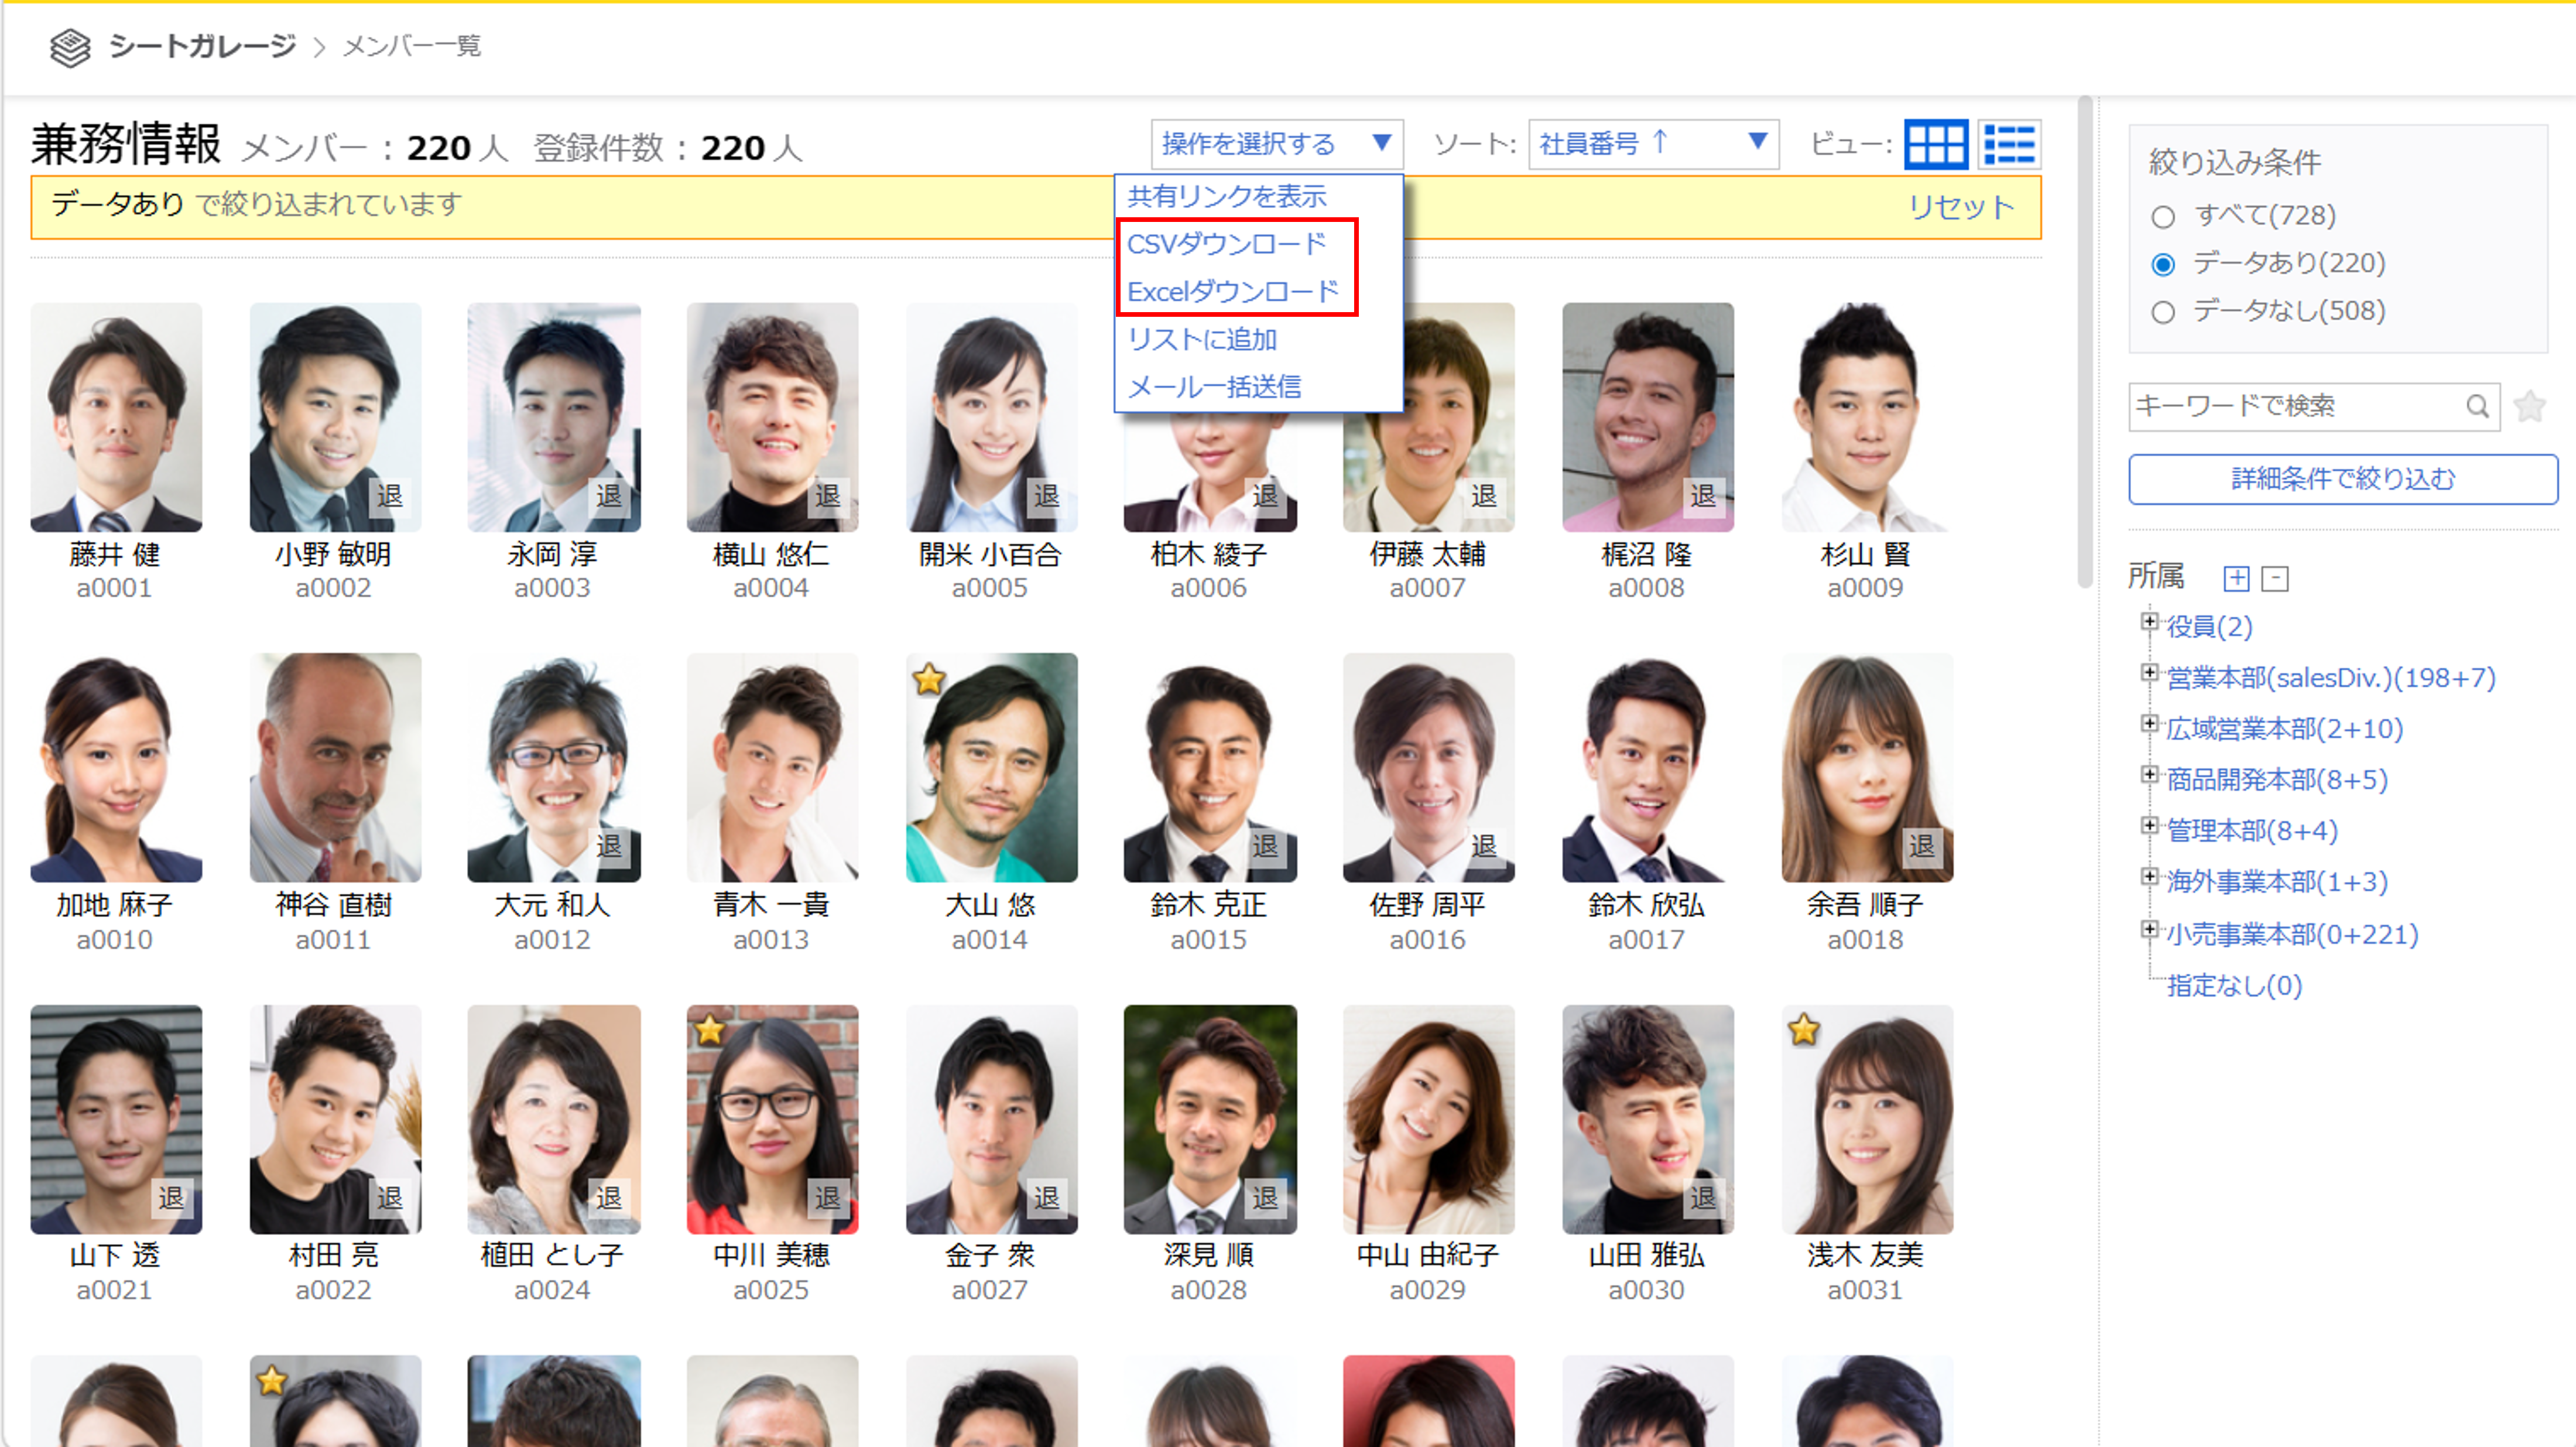The image size is (2576, 1447).
Task: Open the 社員番号 sort dropdown
Action: (x=1653, y=145)
